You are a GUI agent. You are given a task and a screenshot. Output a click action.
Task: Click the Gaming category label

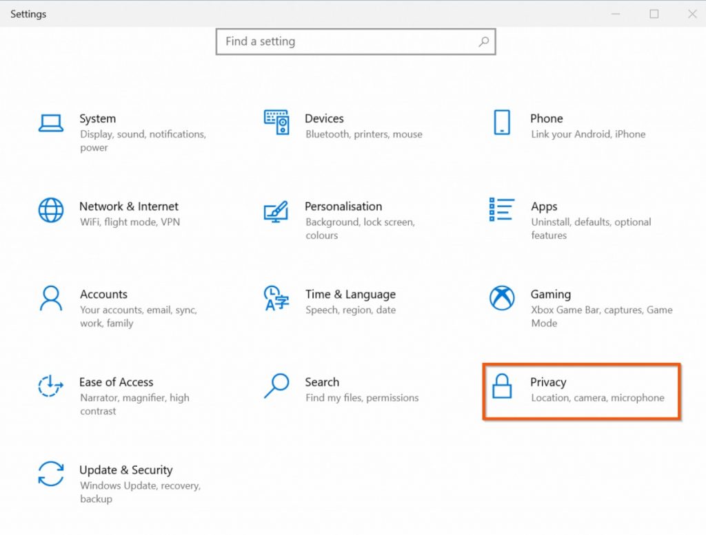[x=549, y=294]
